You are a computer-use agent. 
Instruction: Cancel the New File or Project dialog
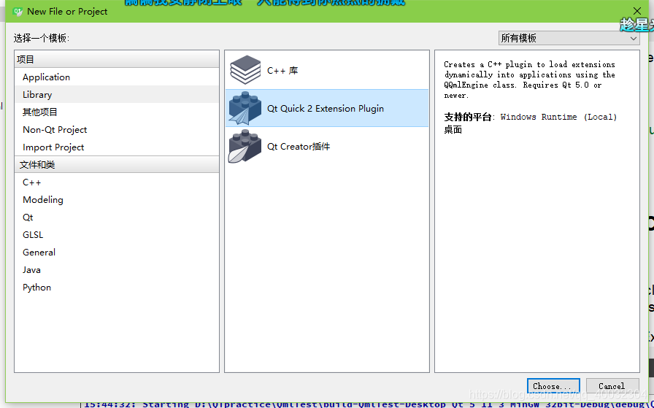click(x=612, y=386)
